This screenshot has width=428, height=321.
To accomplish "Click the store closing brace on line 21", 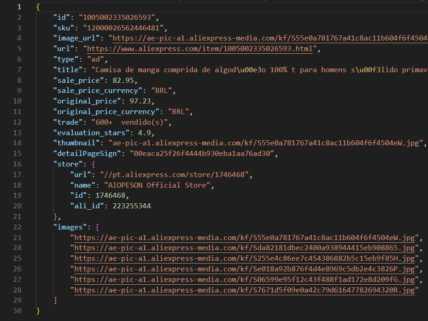I will pyautogui.click(x=55, y=217).
